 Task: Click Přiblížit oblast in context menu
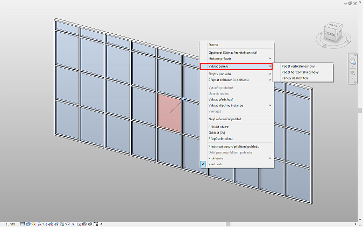click(219, 127)
